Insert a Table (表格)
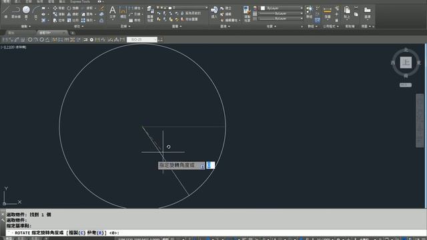427x240 pixels. (x=135, y=21)
